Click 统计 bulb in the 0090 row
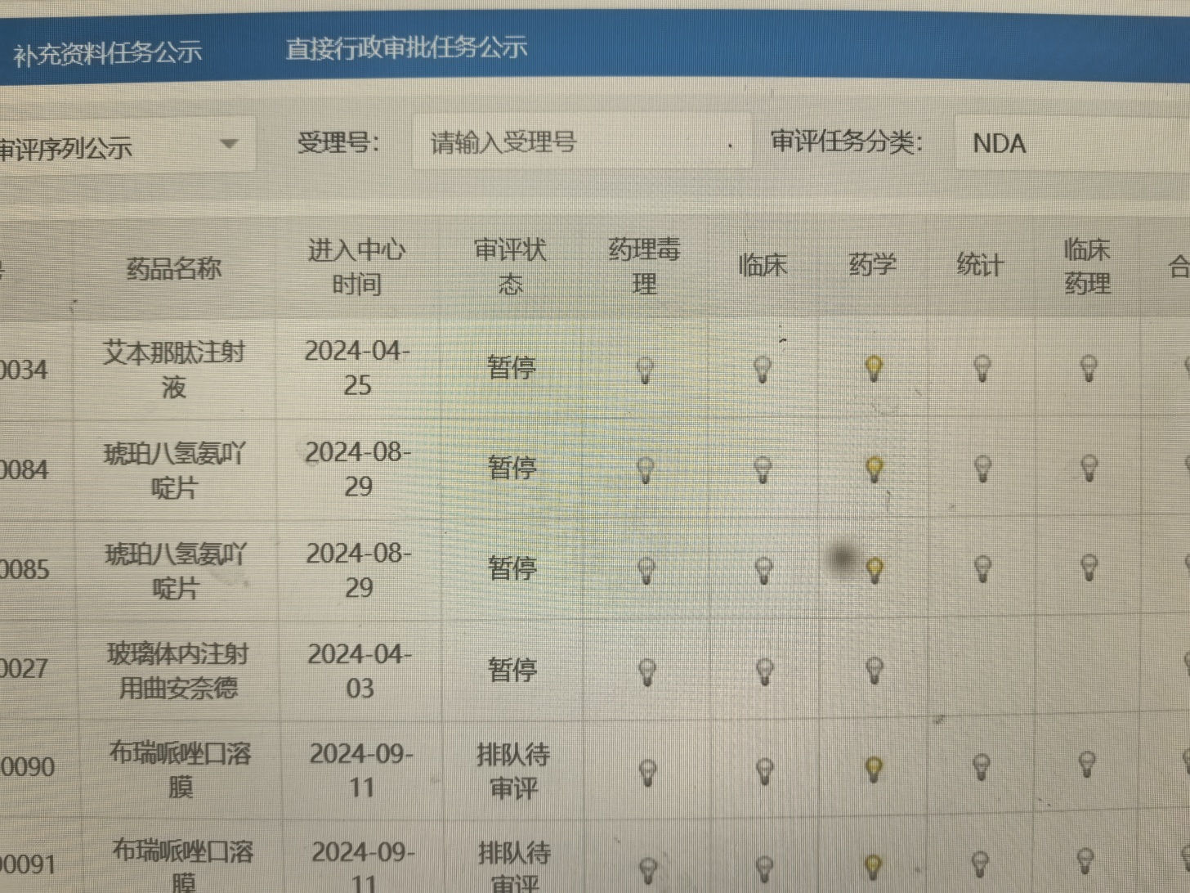 tap(981, 767)
